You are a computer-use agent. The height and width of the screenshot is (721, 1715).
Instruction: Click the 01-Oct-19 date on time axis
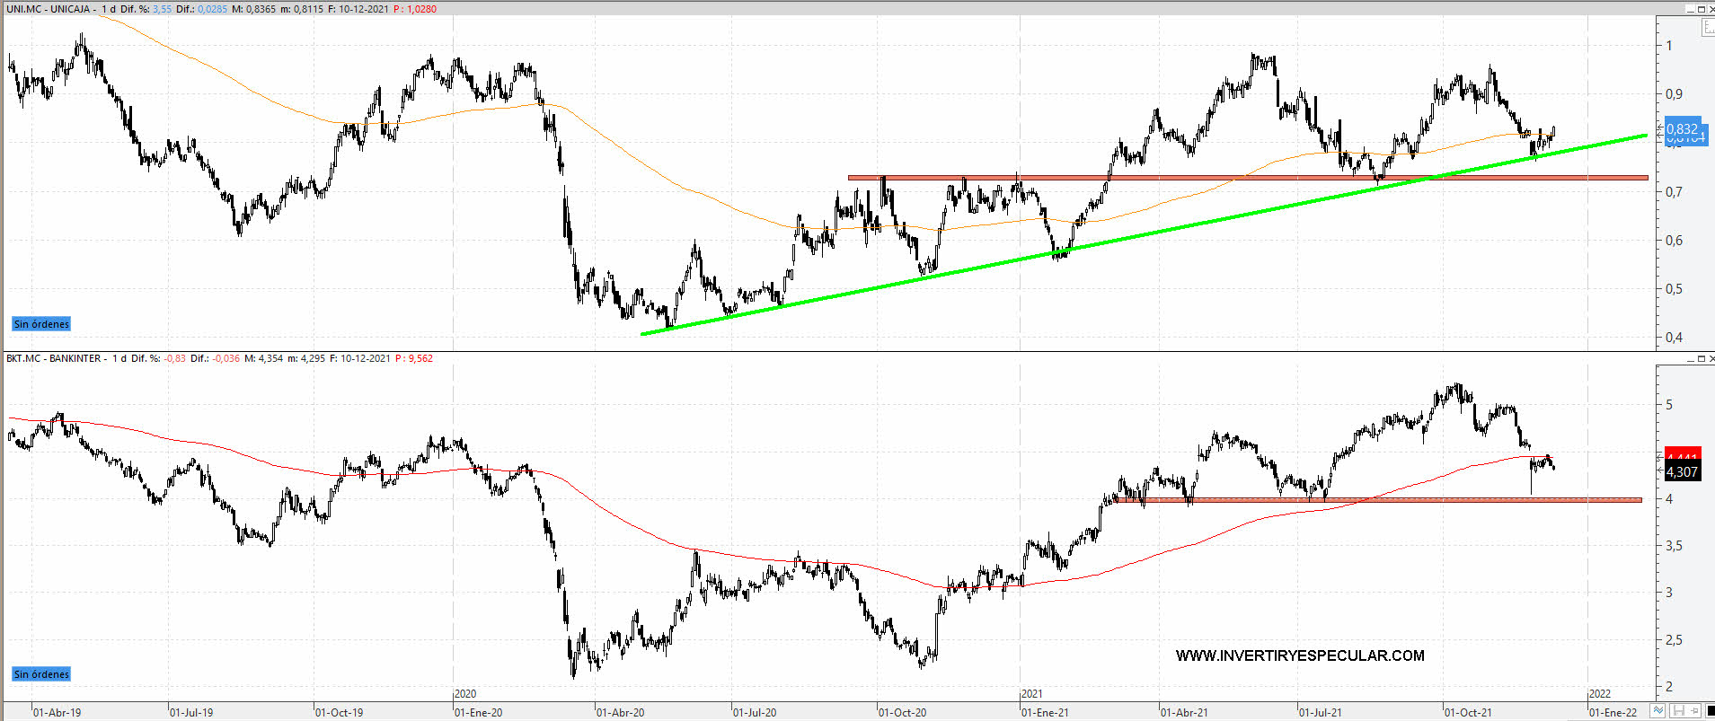pyautogui.click(x=340, y=712)
